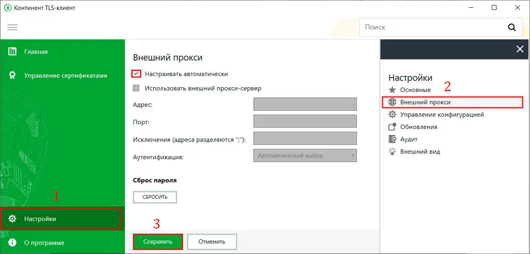Screen dimensions: 530x254
Task: Click the Настройки panel heading
Action: click(410, 78)
